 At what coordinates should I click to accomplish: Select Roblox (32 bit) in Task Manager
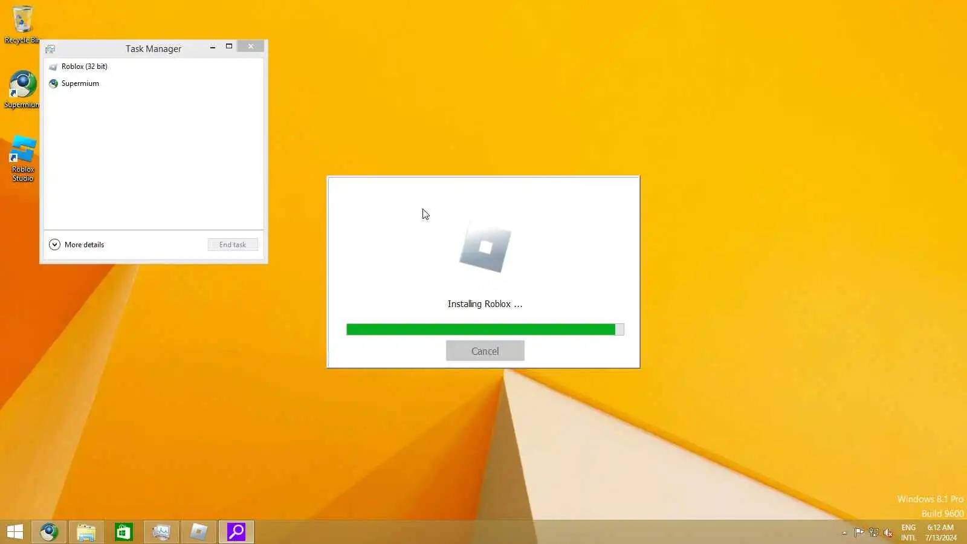pos(154,66)
